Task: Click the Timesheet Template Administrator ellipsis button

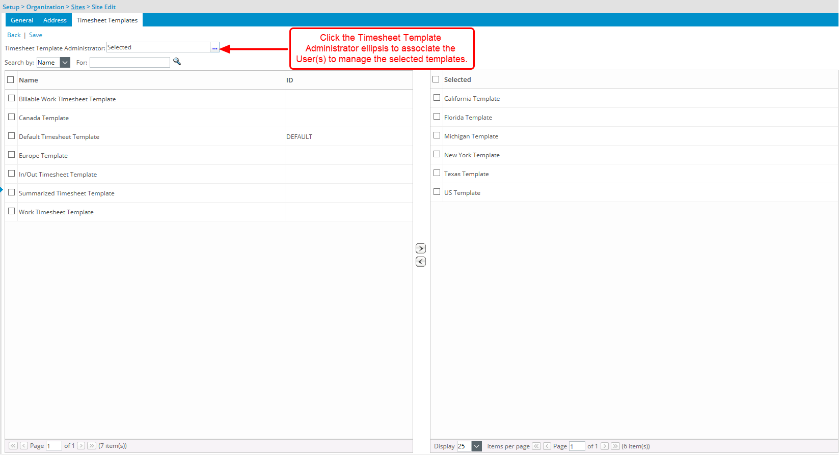Action: point(214,48)
